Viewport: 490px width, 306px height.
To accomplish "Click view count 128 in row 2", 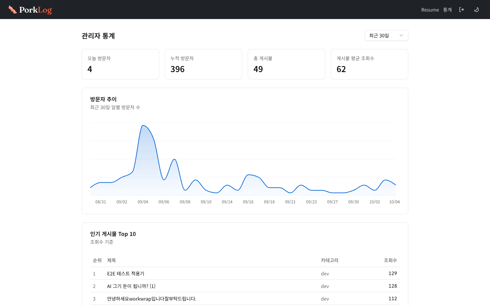I will coord(393,286).
